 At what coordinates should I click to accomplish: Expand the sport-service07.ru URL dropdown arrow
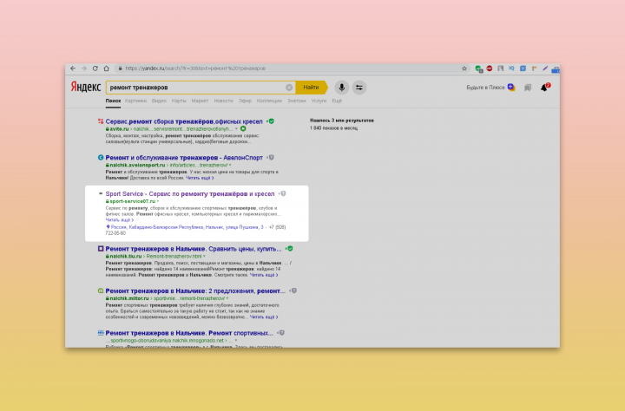[158, 201]
